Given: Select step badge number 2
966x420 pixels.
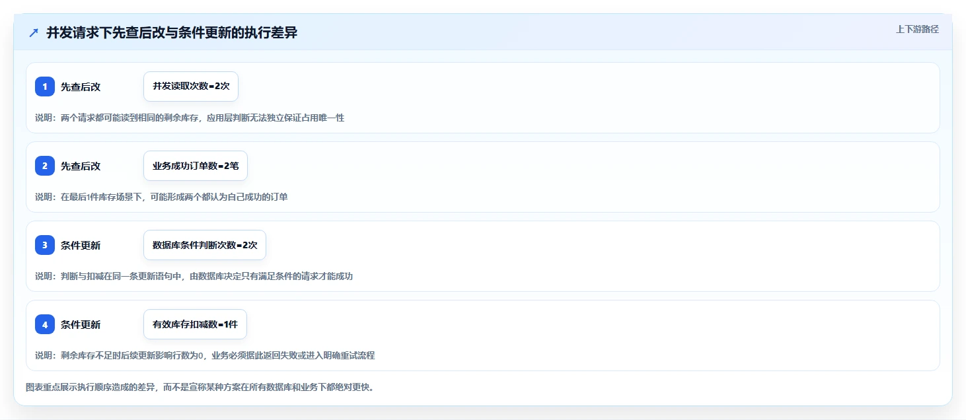Looking at the screenshot, I should pyautogui.click(x=45, y=166).
